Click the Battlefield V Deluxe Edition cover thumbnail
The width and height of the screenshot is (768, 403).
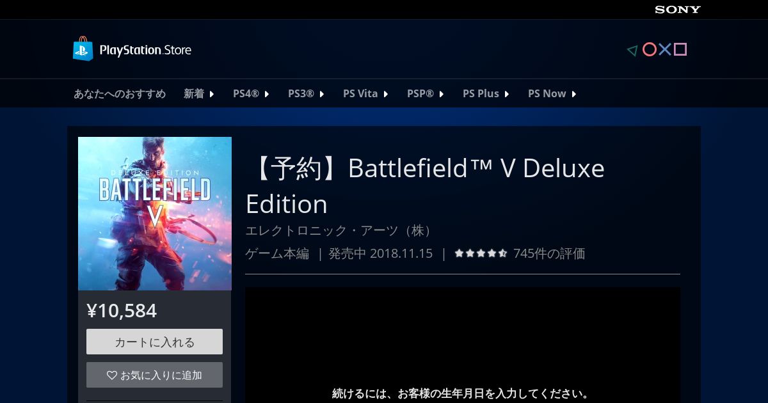coord(155,214)
